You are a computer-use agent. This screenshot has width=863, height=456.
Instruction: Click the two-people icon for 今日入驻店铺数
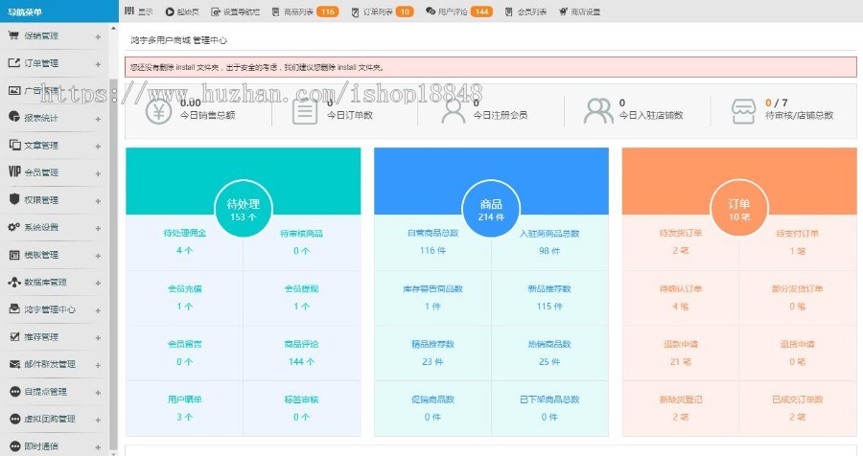(598, 111)
